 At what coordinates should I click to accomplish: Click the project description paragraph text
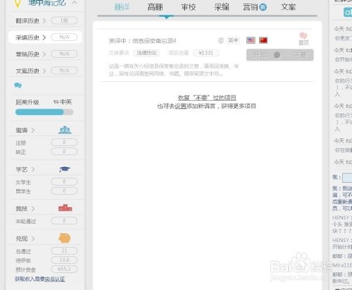(x=174, y=70)
